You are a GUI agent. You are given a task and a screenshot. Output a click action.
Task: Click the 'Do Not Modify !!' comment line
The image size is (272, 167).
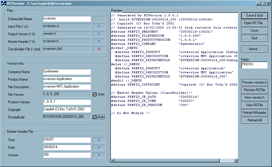click(130, 113)
